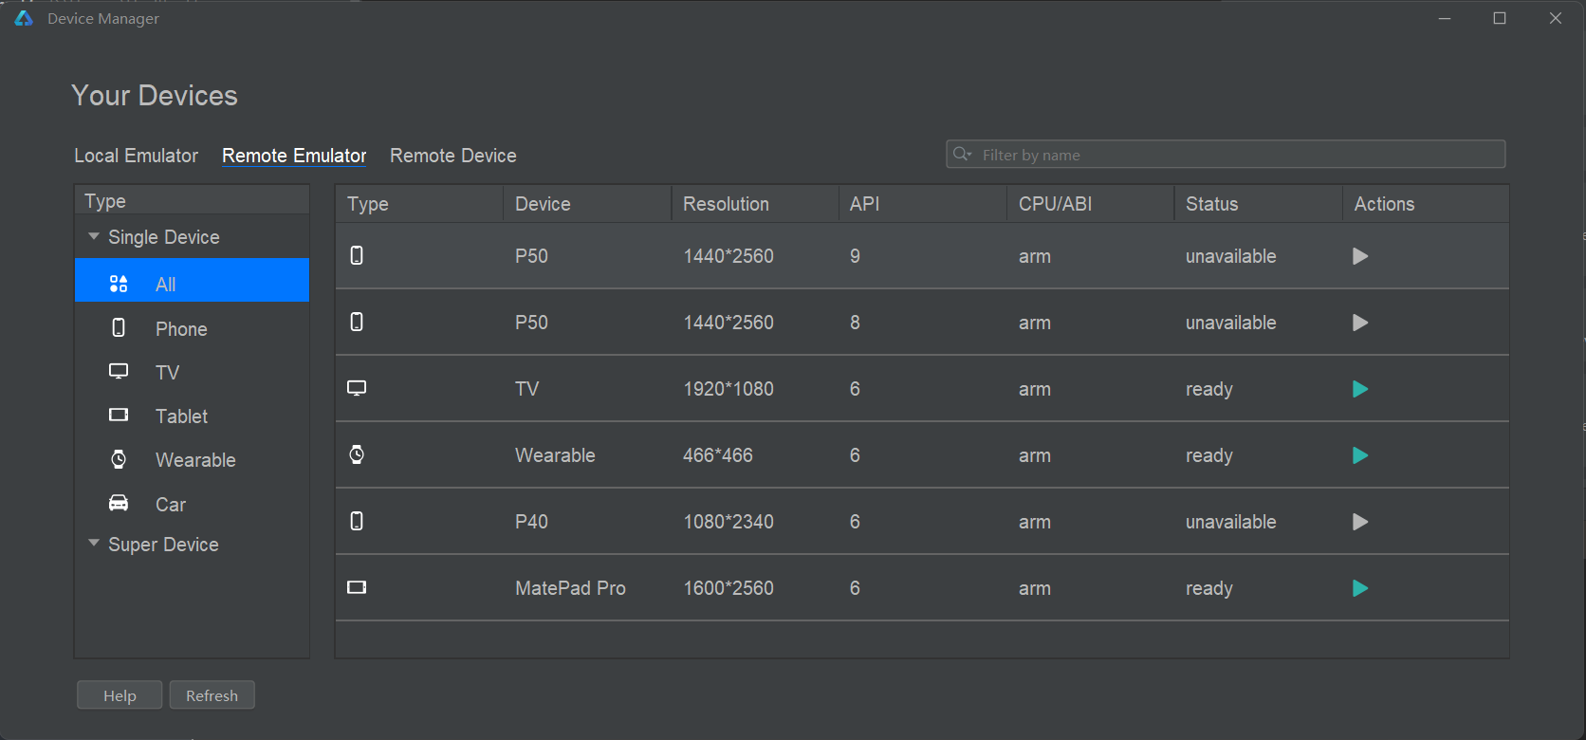Select the P40 device name cell
Image resolution: width=1586 pixels, height=740 pixels.
tap(531, 522)
